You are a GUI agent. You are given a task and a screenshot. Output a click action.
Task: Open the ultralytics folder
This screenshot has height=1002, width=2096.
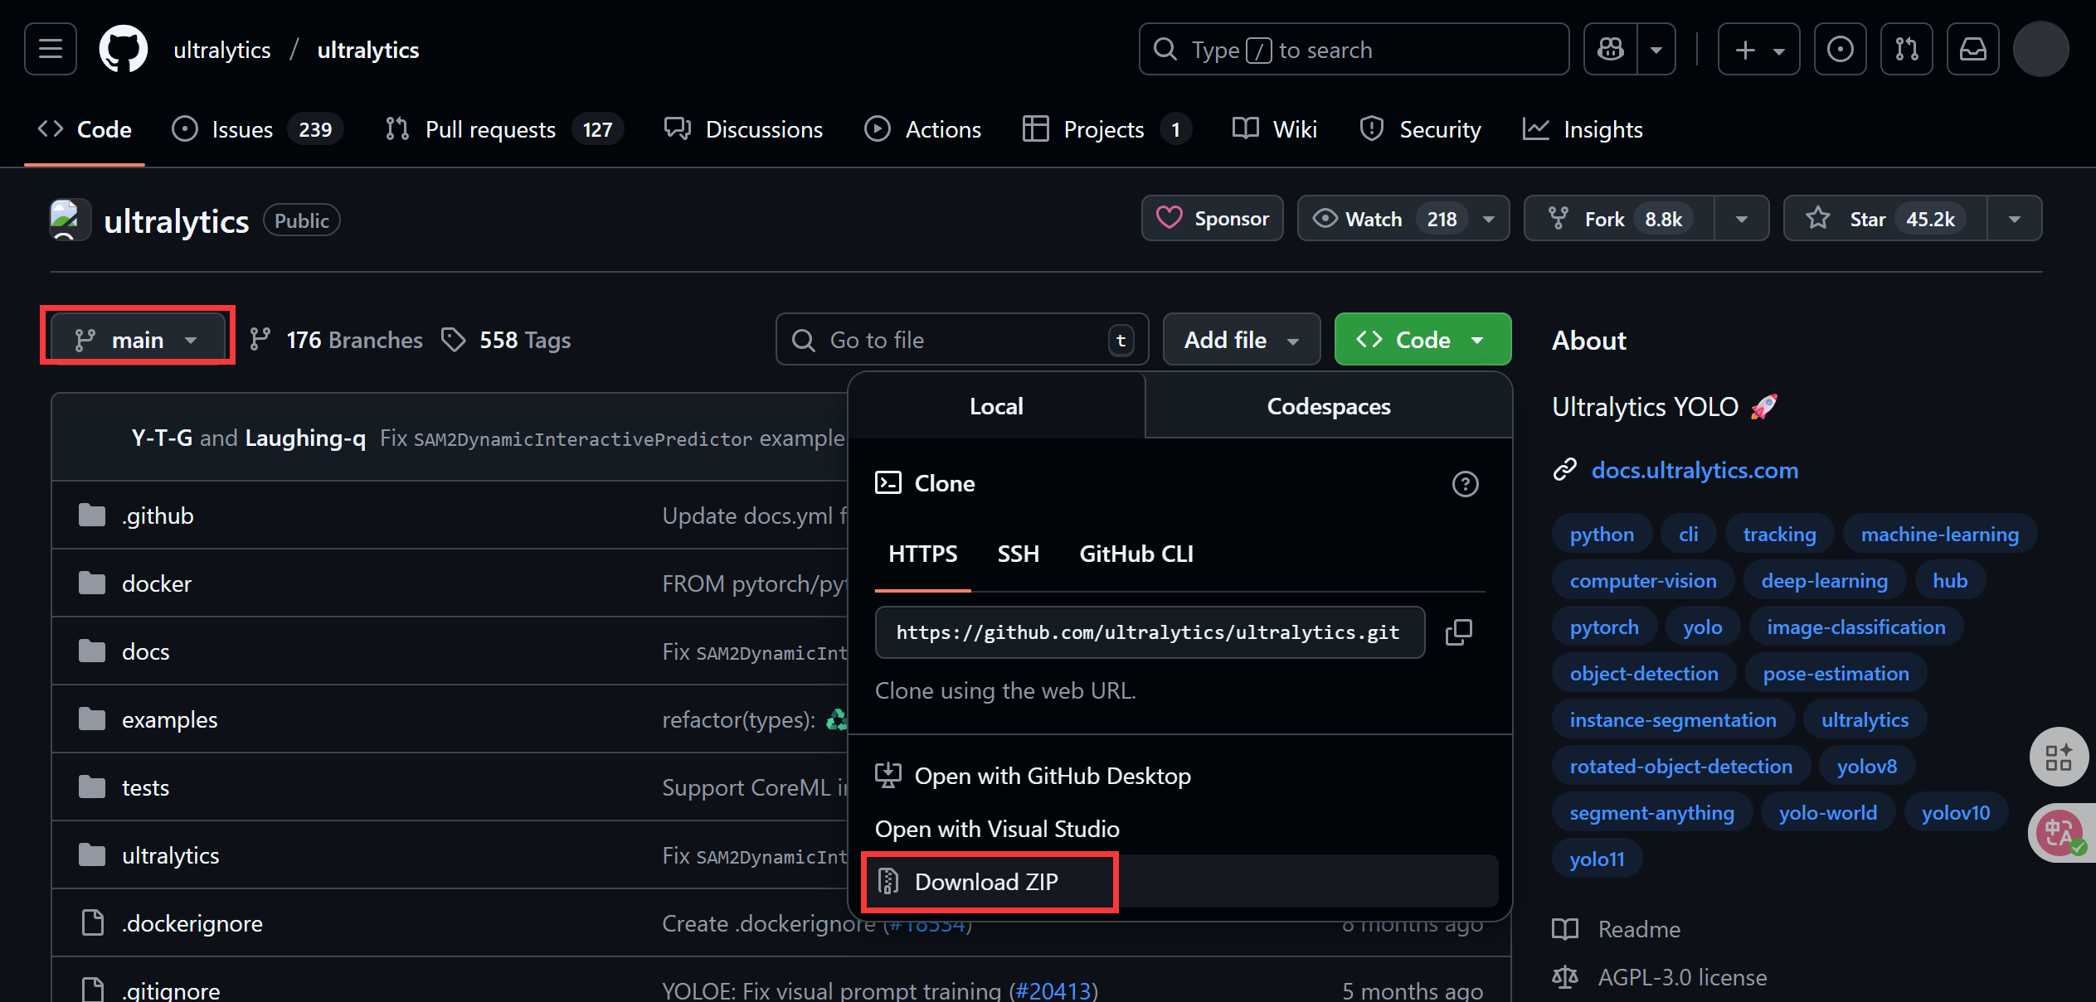coord(171,855)
